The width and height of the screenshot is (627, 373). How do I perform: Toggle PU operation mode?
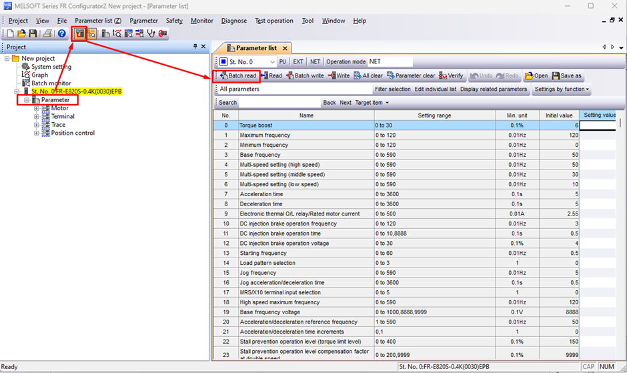(x=283, y=61)
